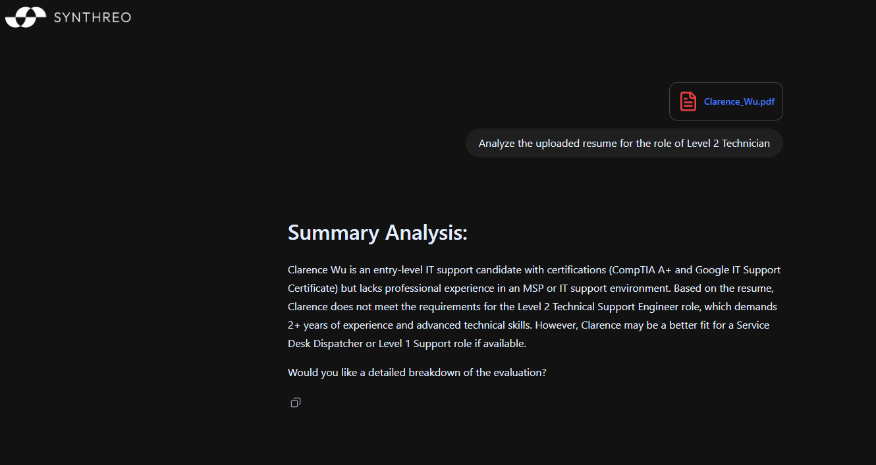This screenshot has height=465, width=876.
Task: Click the red PDF file icon
Action: click(x=688, y=101)
